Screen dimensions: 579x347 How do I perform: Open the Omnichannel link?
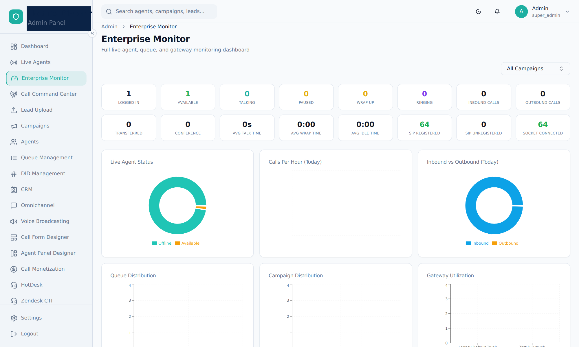(46, 205)
